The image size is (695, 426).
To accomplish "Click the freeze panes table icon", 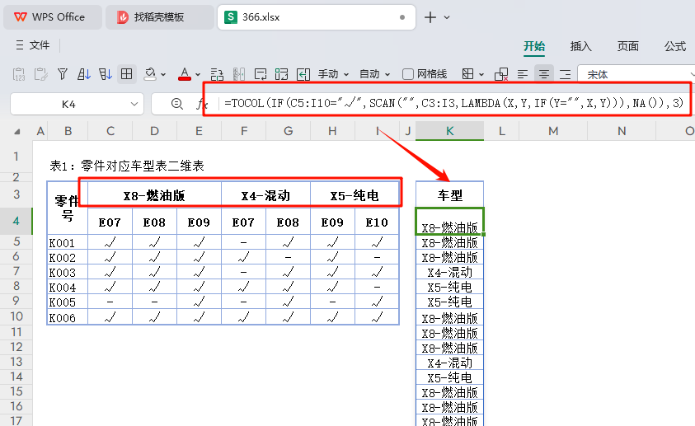I will pyautogui.click(x=467, y=74).
